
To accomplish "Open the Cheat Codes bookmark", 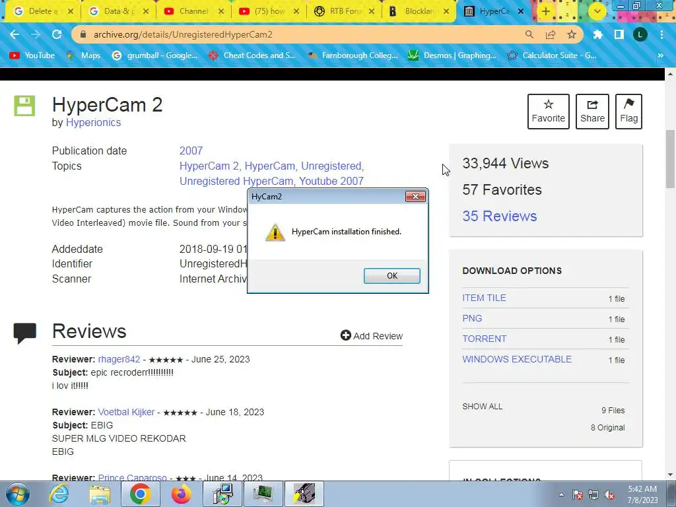I will pos(252,55).
